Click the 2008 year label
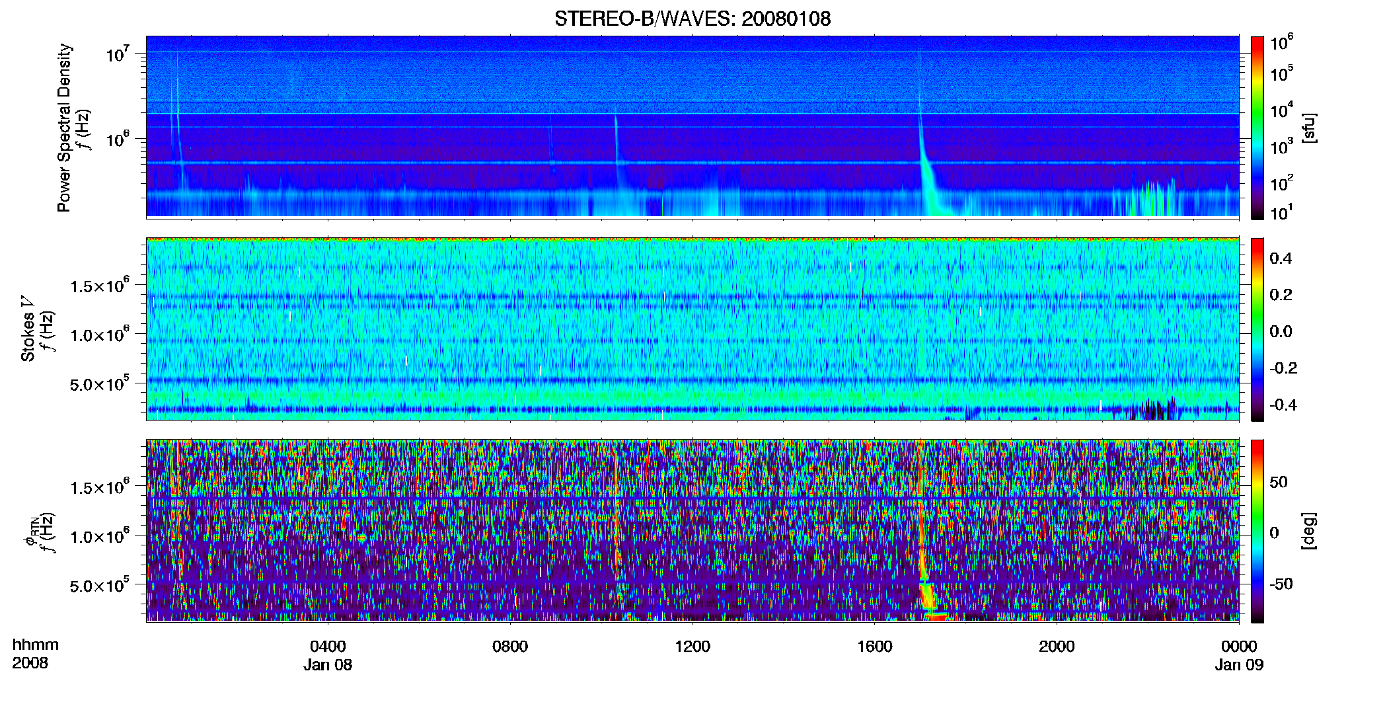This screenshot has height=714, width=1385. [x=30, y=663]
